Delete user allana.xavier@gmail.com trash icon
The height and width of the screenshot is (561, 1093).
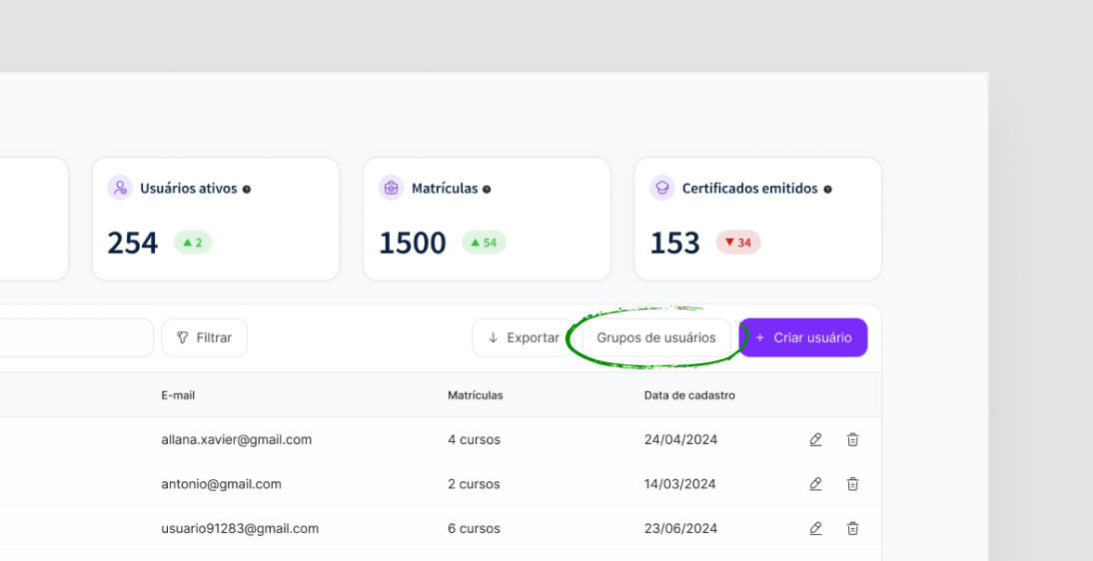click(852, 440)
